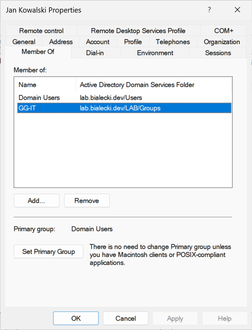Select the Domain Users group row
The image size is (252, 330).
click(x=124, y=98)
